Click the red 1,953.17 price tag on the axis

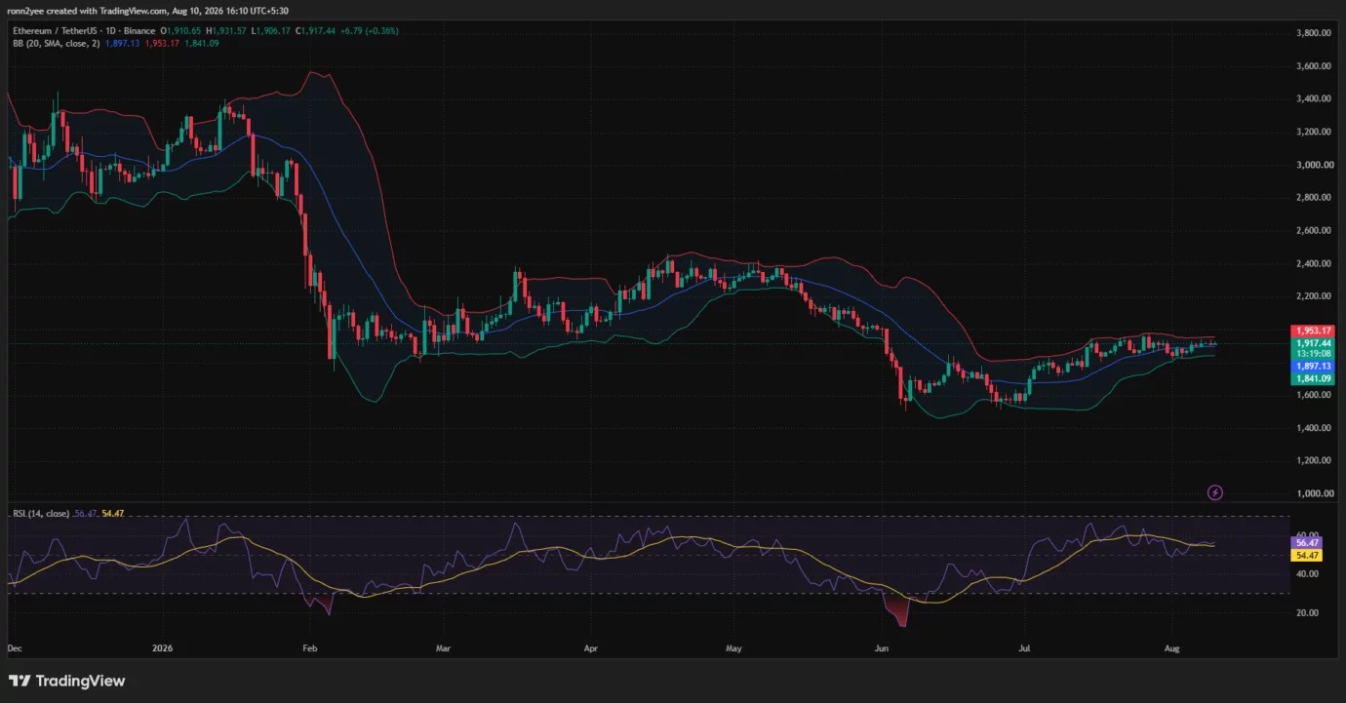(1312, 332)
